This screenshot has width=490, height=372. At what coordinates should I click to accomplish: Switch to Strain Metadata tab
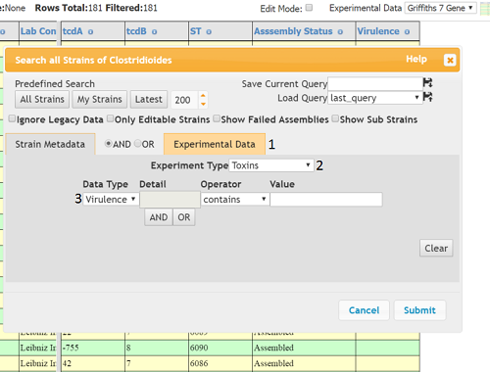[x=50, y=144]
